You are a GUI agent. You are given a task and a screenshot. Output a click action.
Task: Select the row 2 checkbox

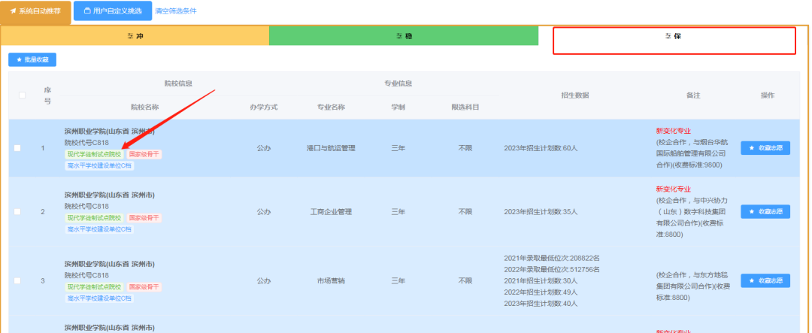point(17,212)
